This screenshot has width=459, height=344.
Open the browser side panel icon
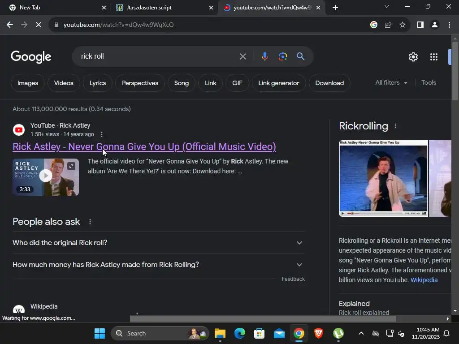click(x=420, y=25)
